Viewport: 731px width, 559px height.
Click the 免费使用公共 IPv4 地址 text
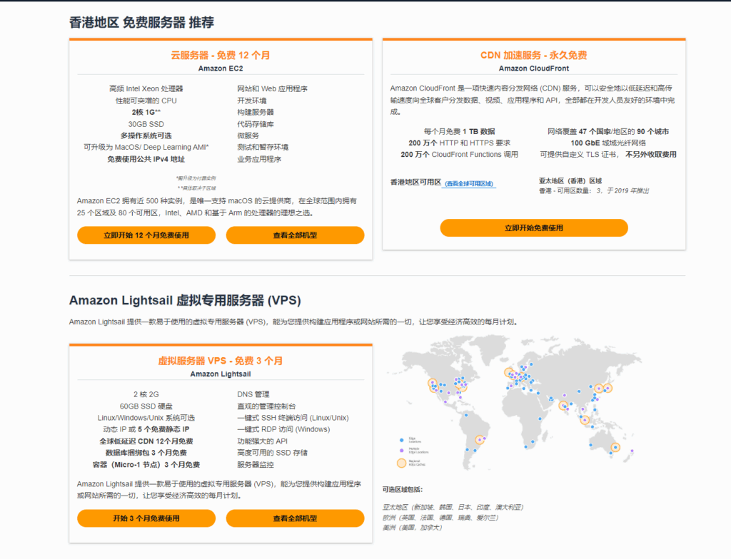click(146, 159)
